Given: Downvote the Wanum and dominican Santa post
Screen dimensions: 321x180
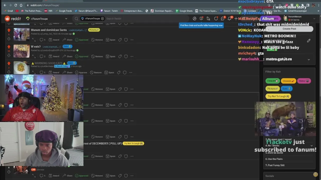Looking at the screenshot, I should (9, 38).
